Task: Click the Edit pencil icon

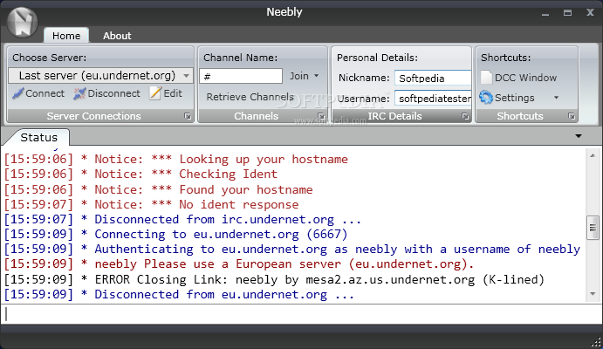Action: pos(155,93)
